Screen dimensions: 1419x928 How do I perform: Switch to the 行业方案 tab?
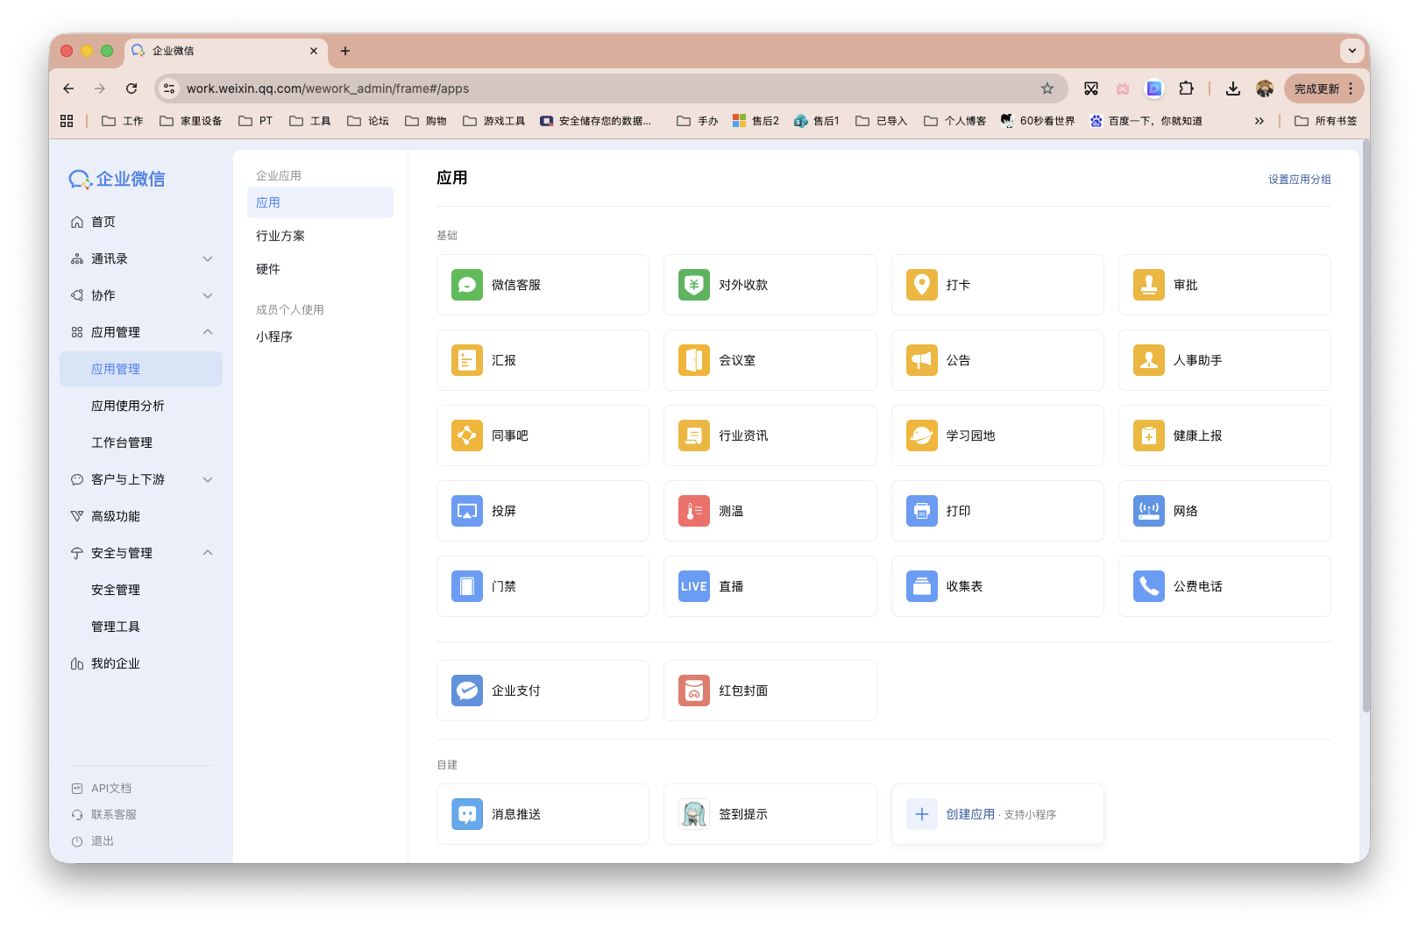tap(282, 235)
